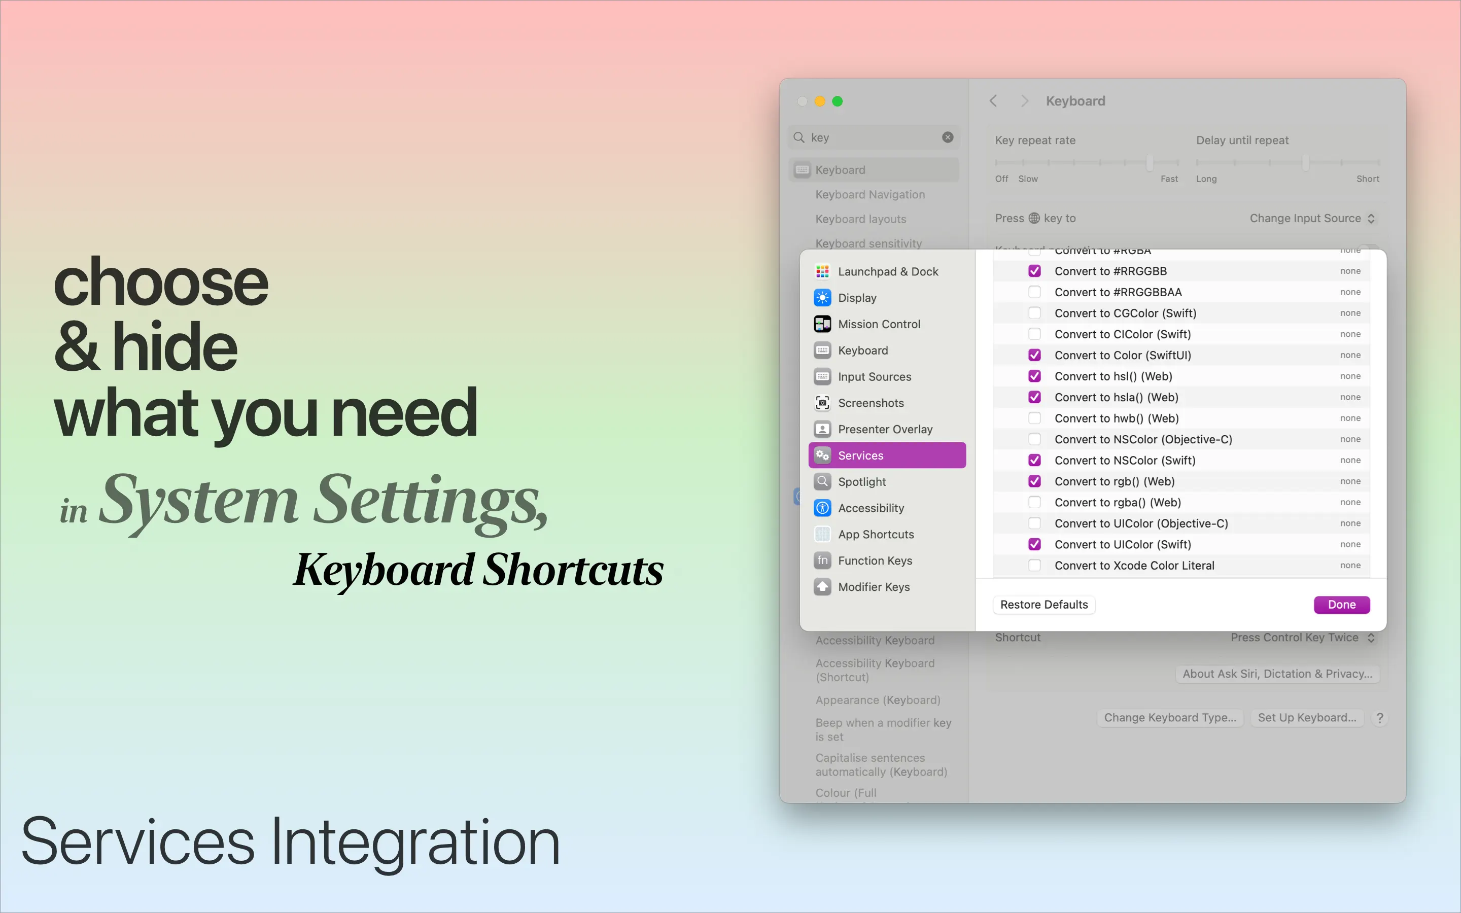Viewport: 1461px width, 913px height.
Task: Select the Presenter Overlay category
Action: click(x=884, y=429)
